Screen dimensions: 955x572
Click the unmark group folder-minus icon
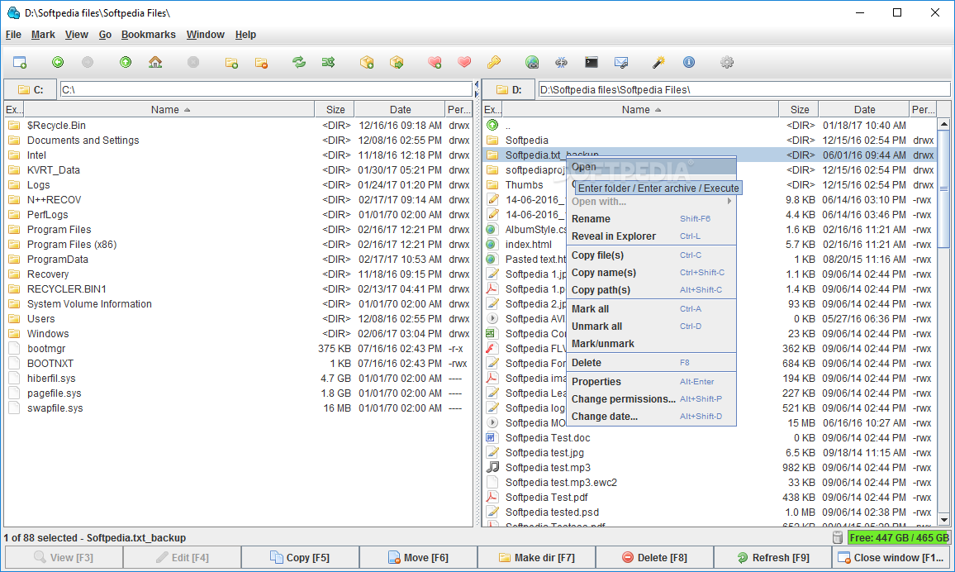[x=261, y=62]
